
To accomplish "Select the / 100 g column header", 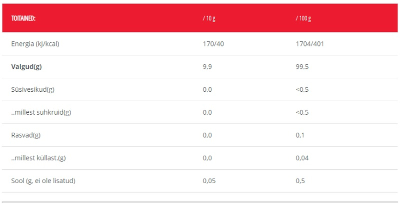I will [303, 18].
